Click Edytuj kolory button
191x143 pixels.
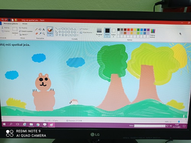coord(152,33)
